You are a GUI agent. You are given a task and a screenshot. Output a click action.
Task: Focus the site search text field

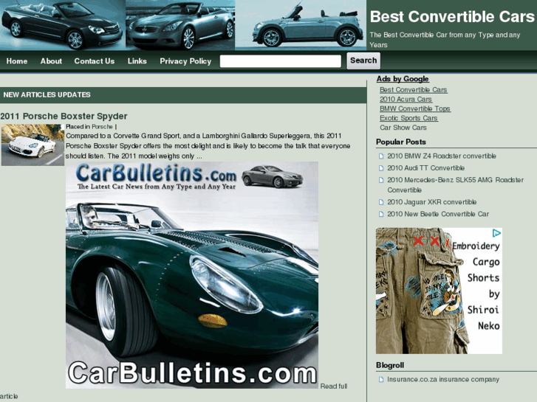(281, 61)
